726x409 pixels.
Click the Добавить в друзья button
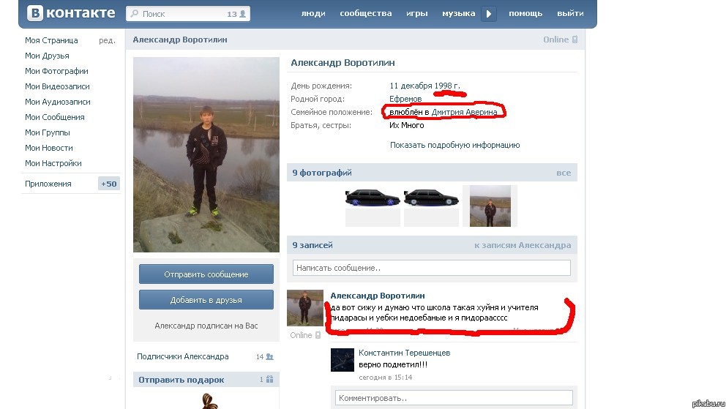(206, 300)
